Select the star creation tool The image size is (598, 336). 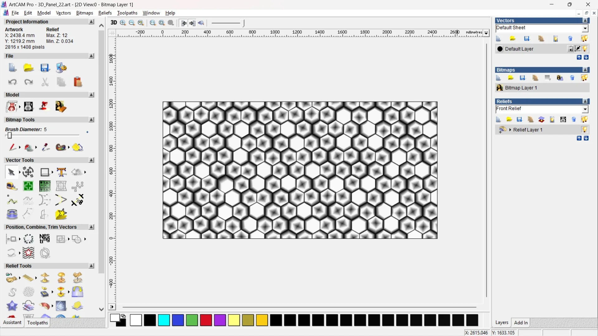[x=61, y=214]
